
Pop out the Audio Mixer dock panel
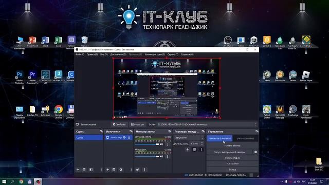(x=170, y=132)
